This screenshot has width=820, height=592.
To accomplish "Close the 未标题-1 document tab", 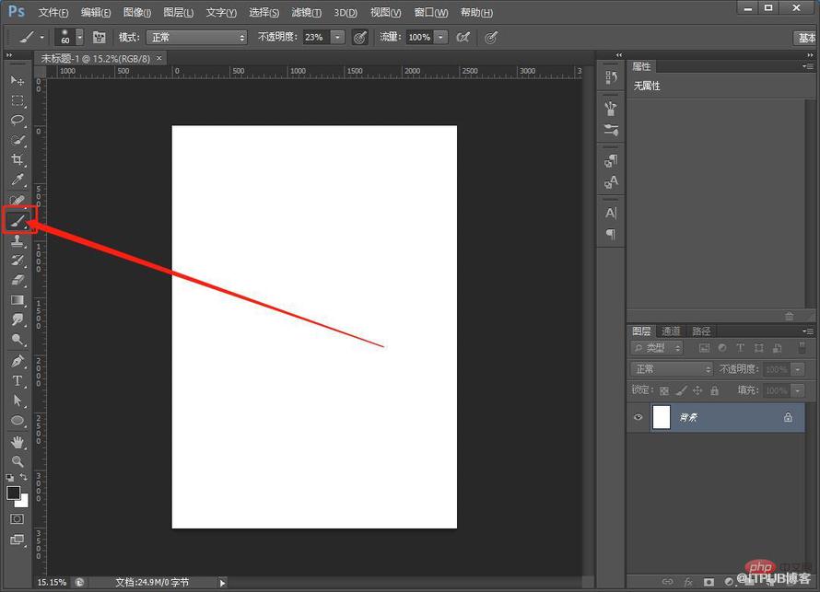I will point(159,58).
